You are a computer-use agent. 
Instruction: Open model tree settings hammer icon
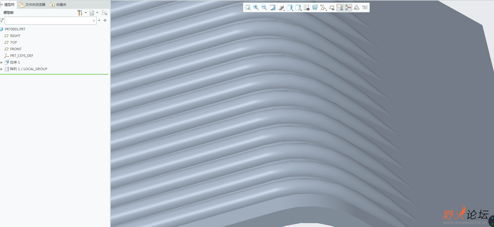point(80,13)
